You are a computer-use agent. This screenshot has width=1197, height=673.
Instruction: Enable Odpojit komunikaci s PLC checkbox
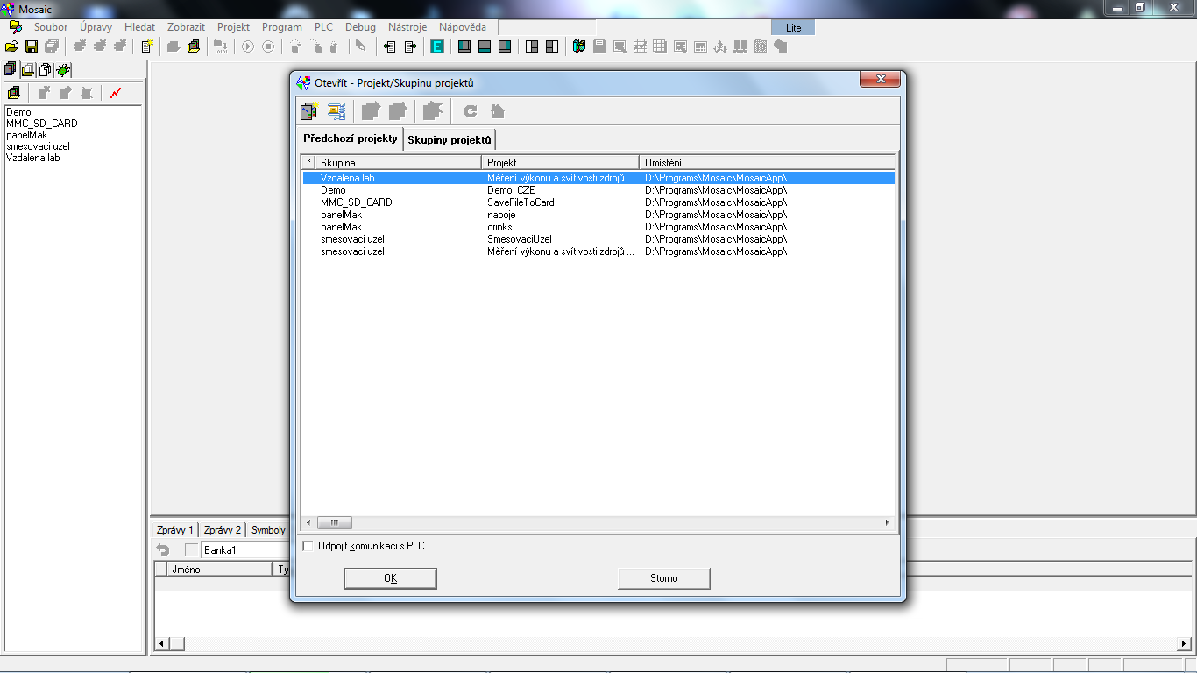[308, 546]
